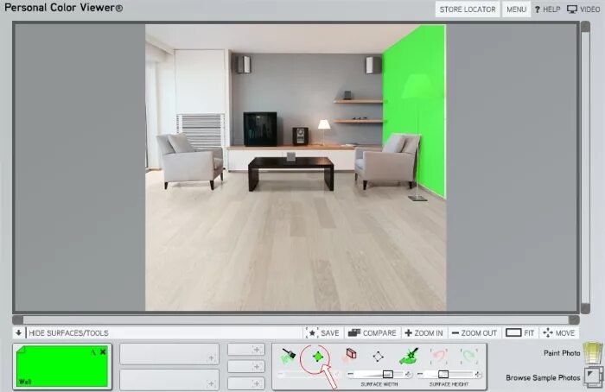Click Zoom In

click(x=423, y=332)
